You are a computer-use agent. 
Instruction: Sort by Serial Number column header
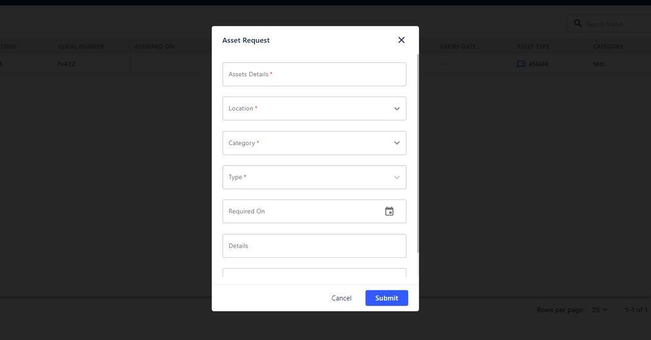[81, 47]
